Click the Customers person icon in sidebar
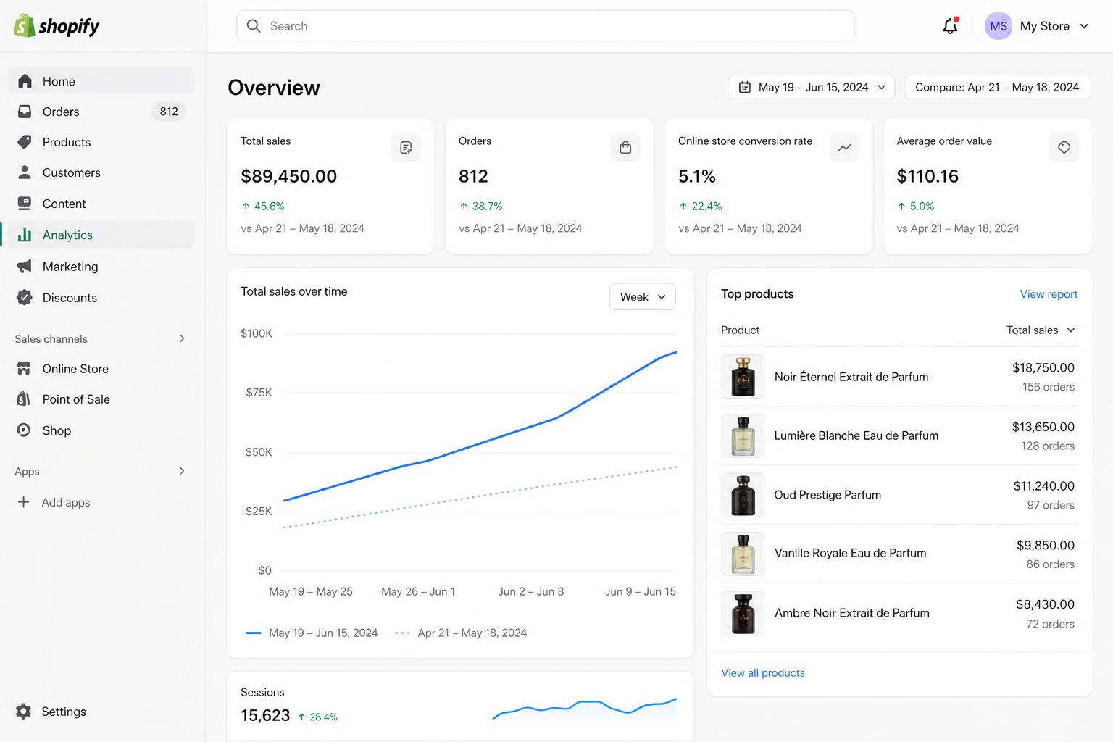The height and width of the screenshot is (742, 1113). [25, 172]
